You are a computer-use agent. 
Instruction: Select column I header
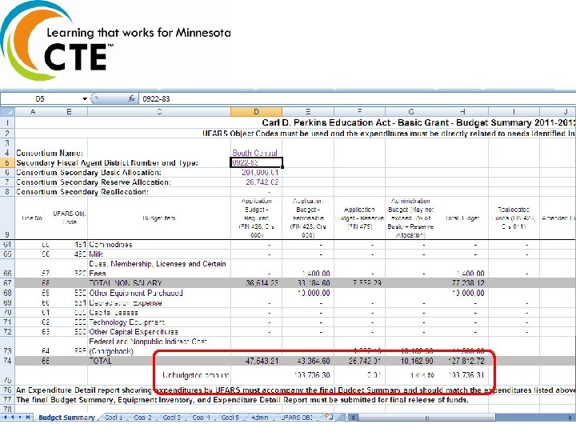coord(514,112)
